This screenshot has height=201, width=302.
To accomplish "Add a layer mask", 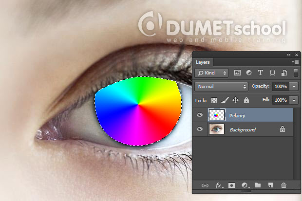I will 231,185.
